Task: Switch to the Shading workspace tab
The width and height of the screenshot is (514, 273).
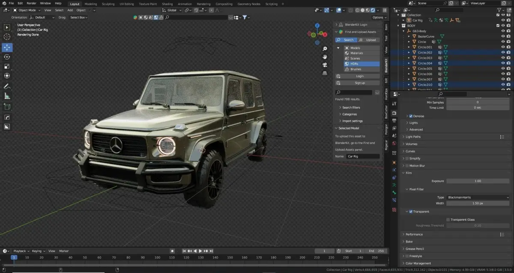Action: (x=167, y=4)
